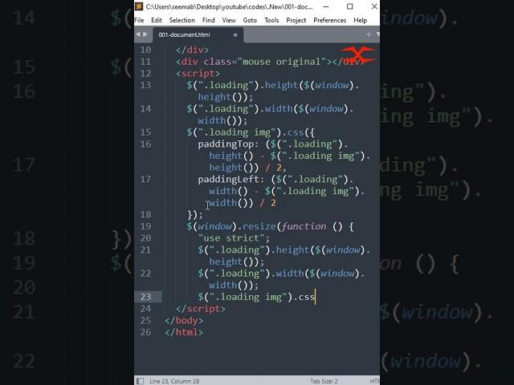Click the resize method on line 19
This screenshot has height=385, width=514.
coord(259,226)
